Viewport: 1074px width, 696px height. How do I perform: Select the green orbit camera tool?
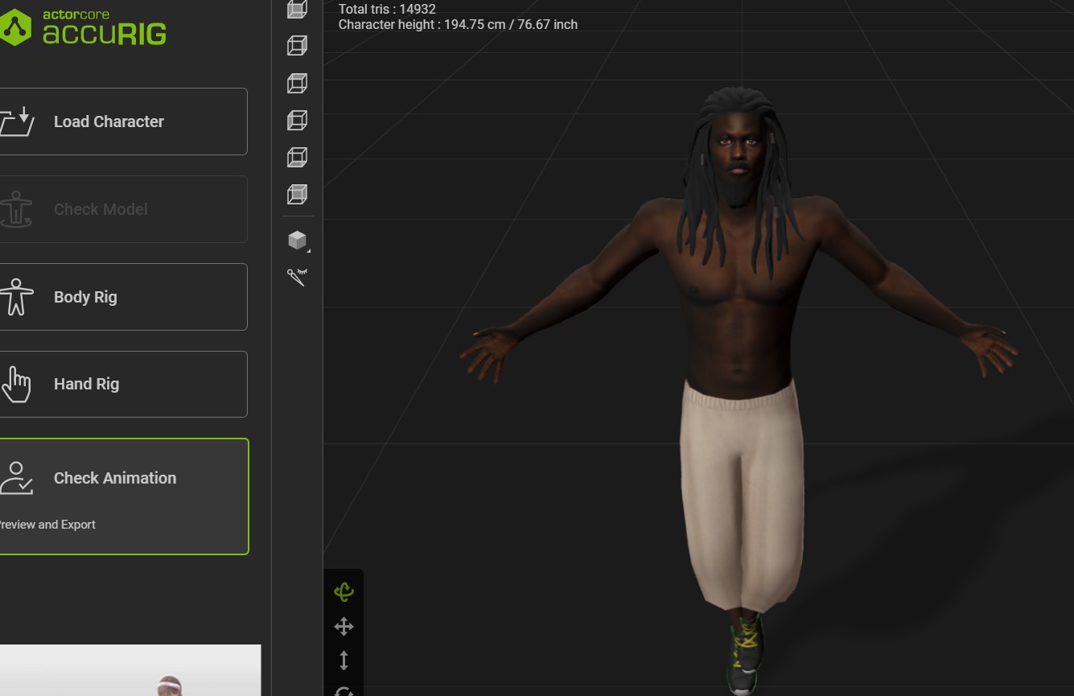[344, 592]
